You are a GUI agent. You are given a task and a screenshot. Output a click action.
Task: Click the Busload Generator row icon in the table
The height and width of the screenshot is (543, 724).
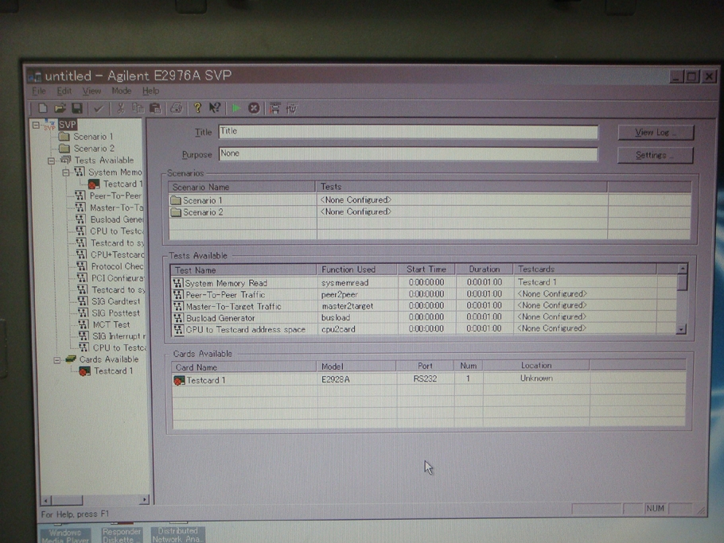coord(178,318)
